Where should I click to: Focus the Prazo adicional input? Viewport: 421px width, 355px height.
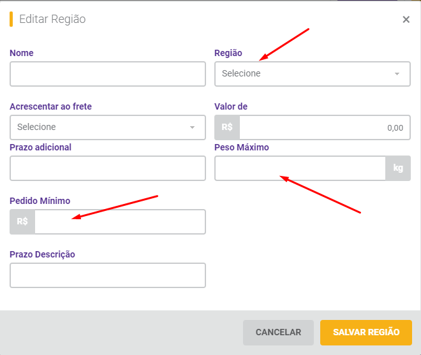point(108,168)
